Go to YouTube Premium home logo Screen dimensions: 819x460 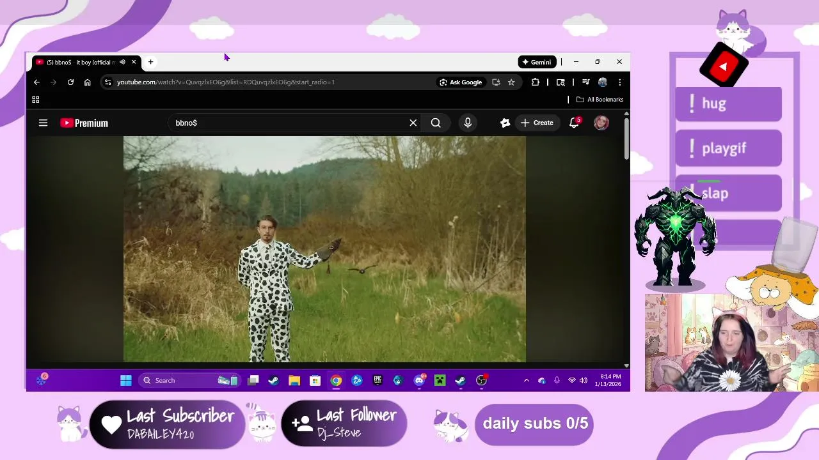click(84, 123)
